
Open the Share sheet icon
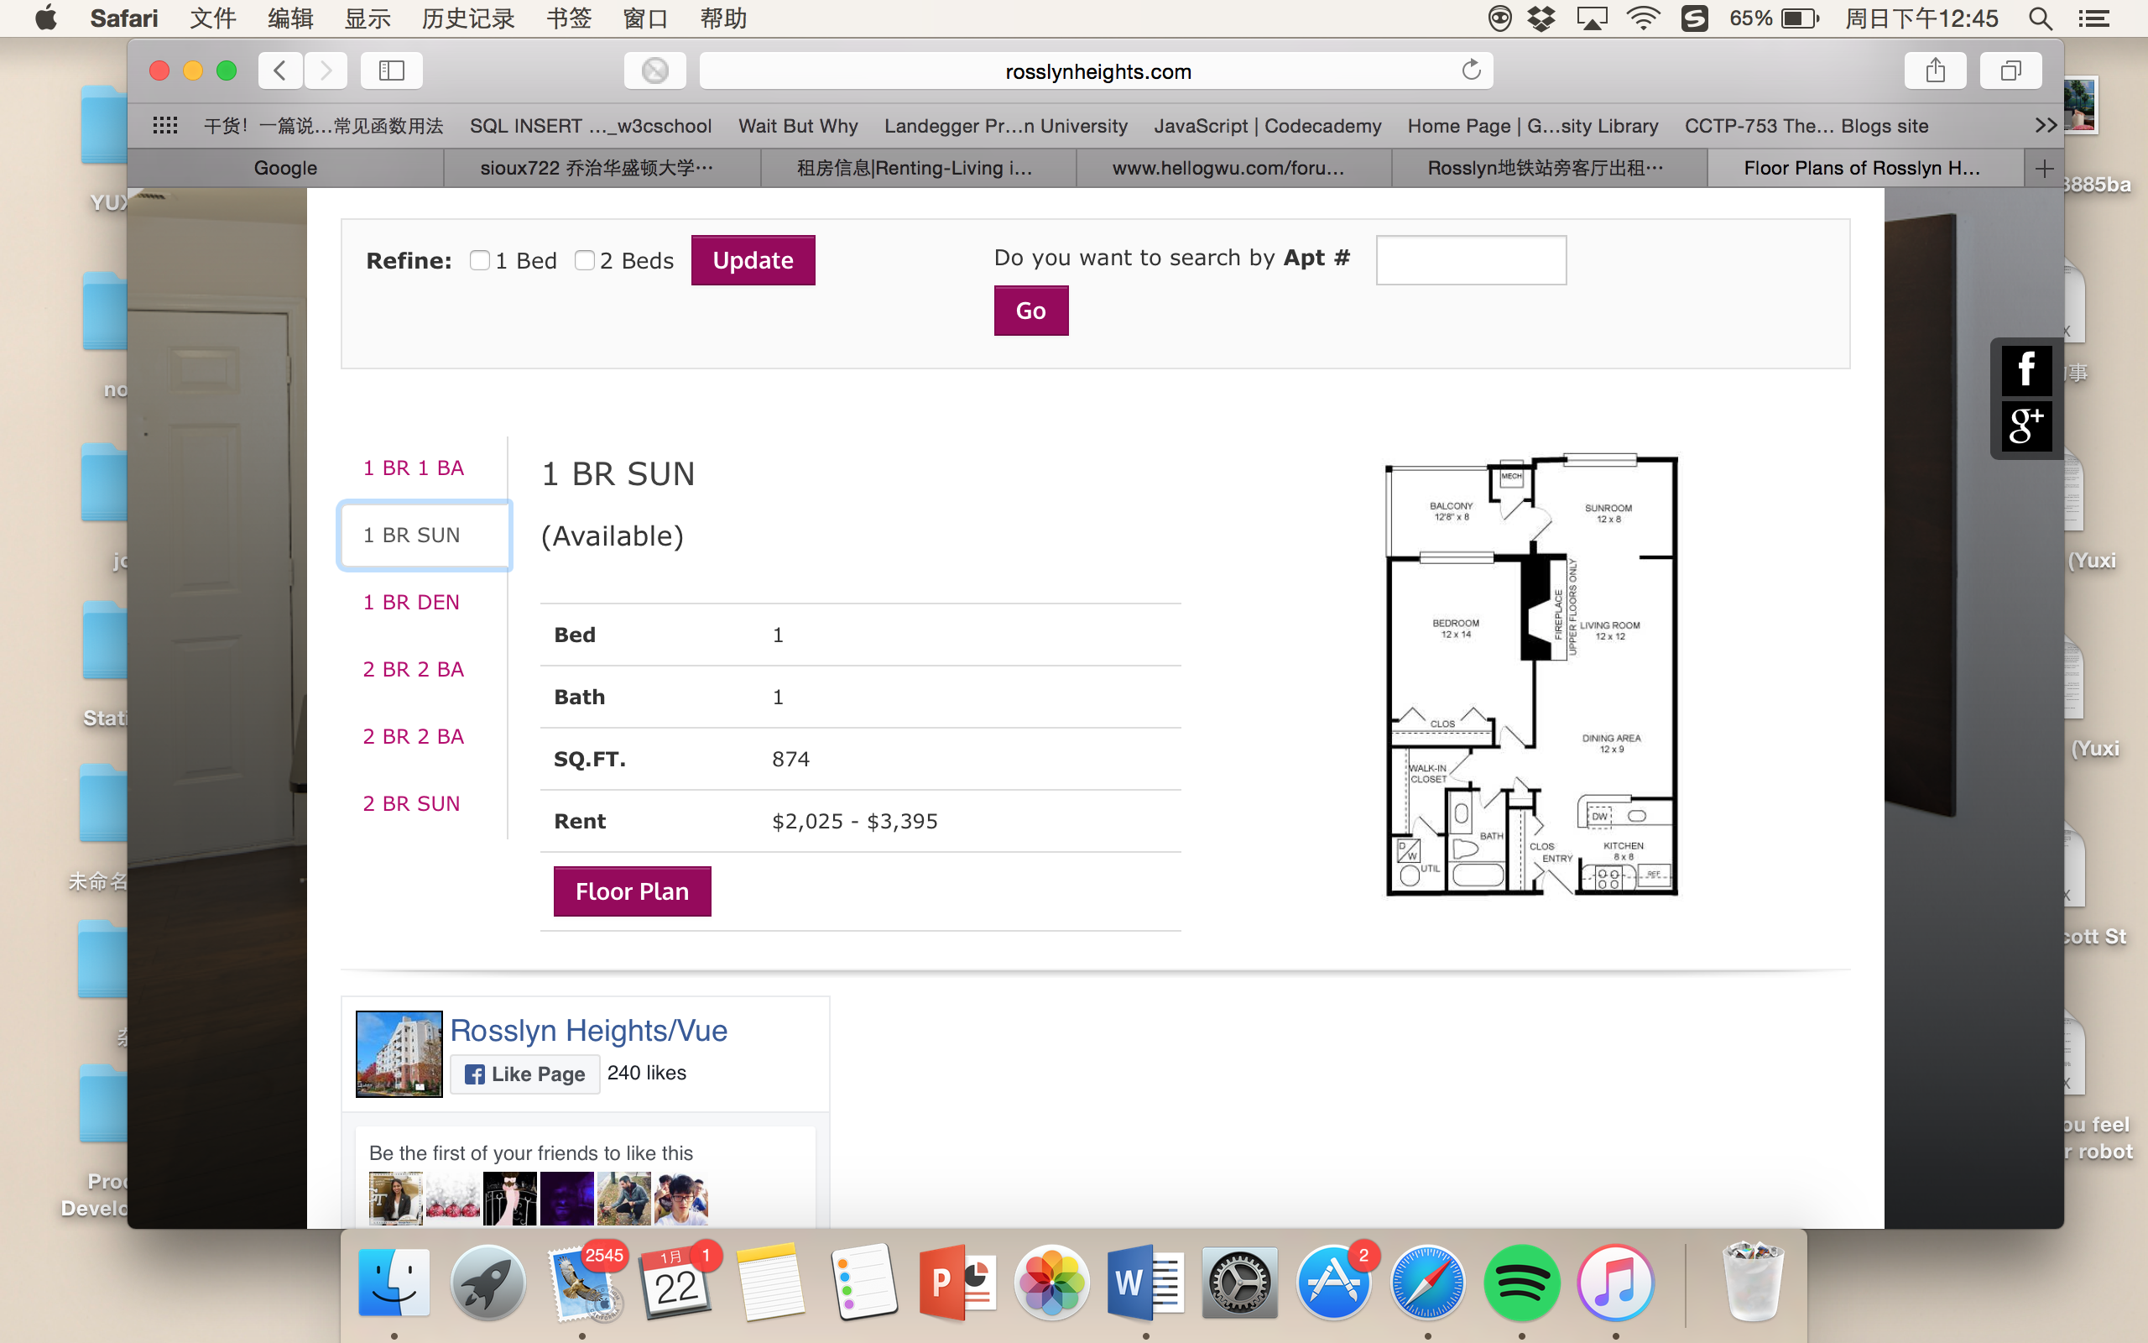tap(1935, 71)
